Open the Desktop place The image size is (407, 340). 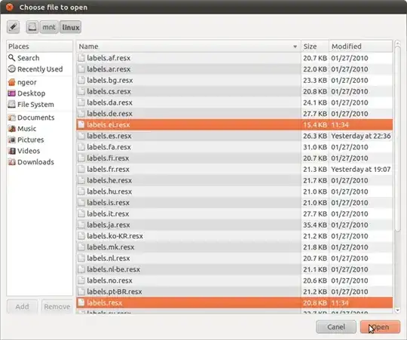[40, 93]
